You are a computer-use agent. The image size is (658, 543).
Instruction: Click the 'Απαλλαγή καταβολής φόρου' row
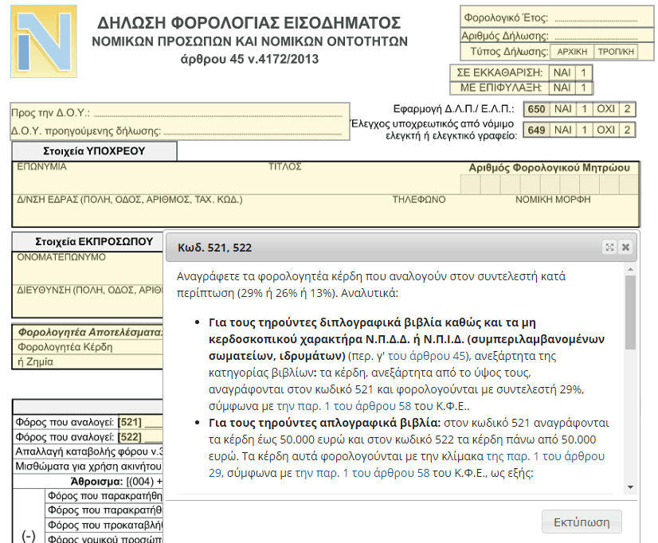tap(88, 451)
